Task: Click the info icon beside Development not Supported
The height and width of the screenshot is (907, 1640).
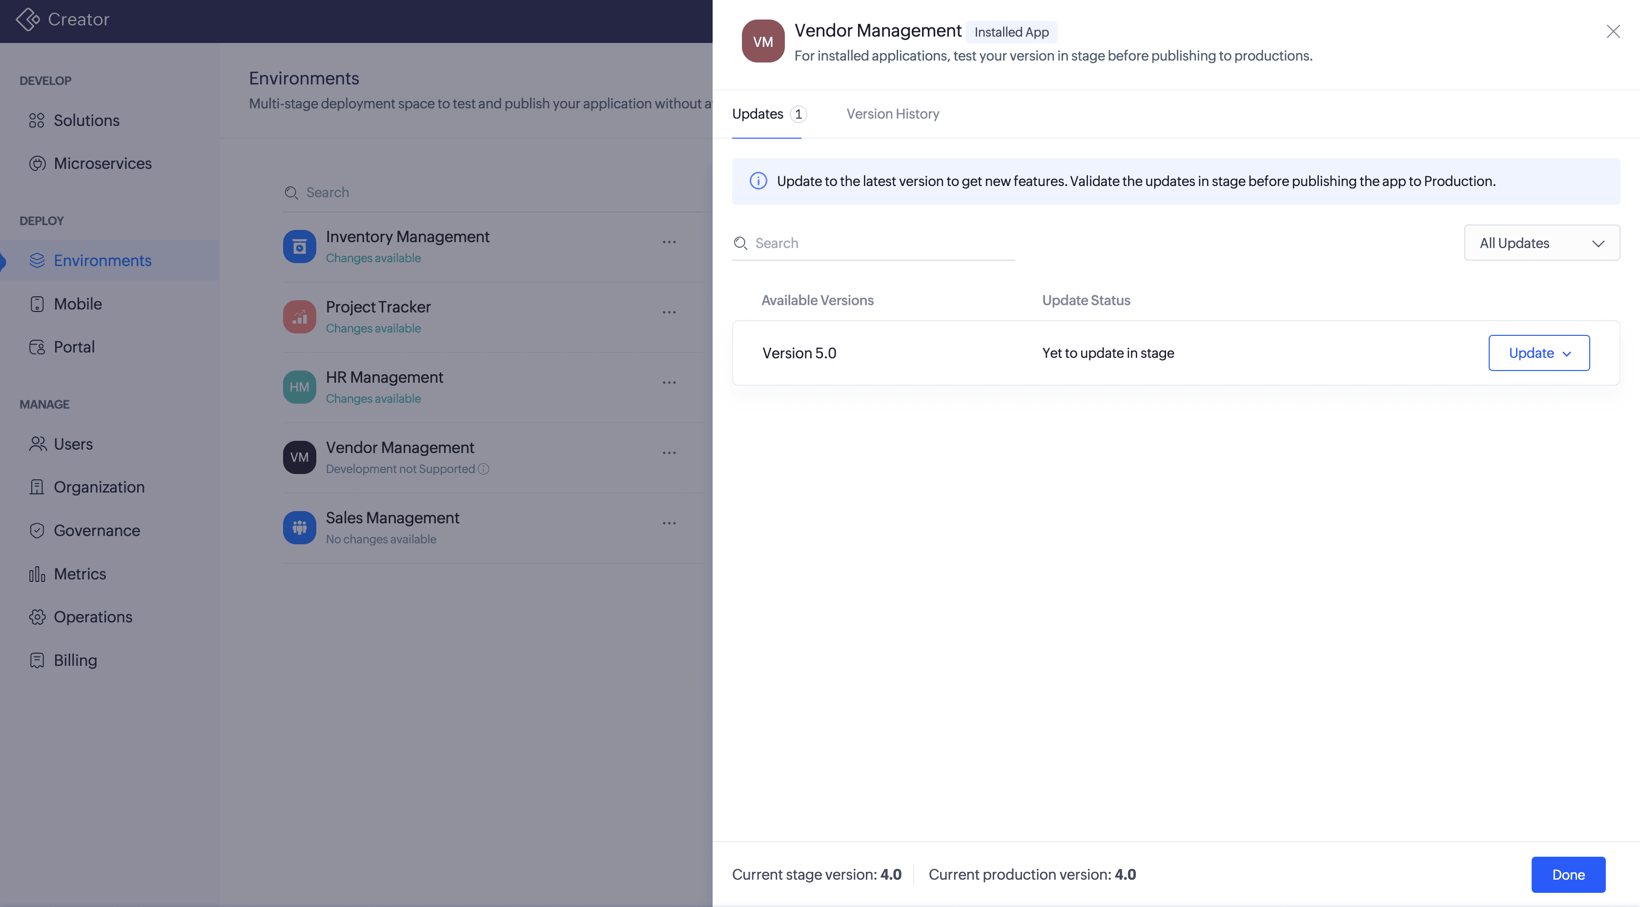Action: [484, 469]
